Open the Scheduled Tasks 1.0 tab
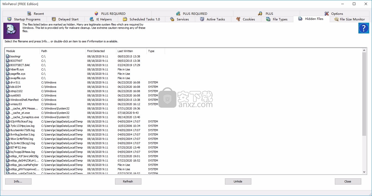The image size is (372, 196). (142, 19)
